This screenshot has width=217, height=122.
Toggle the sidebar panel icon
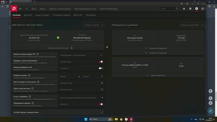click(203, 8)
